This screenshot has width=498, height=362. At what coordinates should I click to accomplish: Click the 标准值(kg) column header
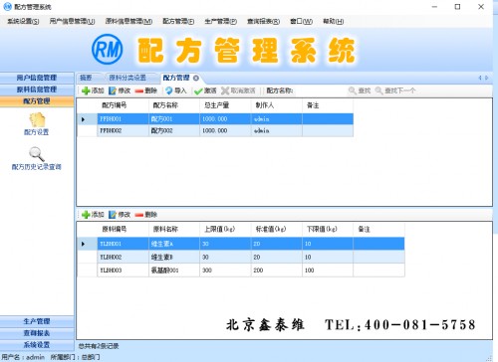pyautogui.click(x=276, y=229)
